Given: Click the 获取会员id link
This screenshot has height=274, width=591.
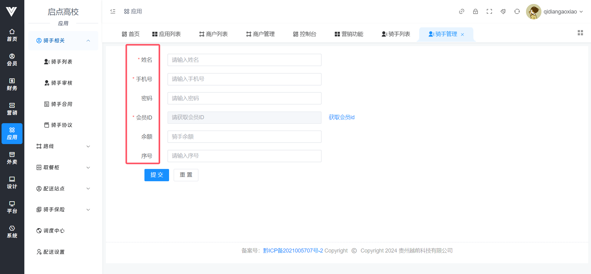Looking at the screenshot, I should [x=341, y=117].
